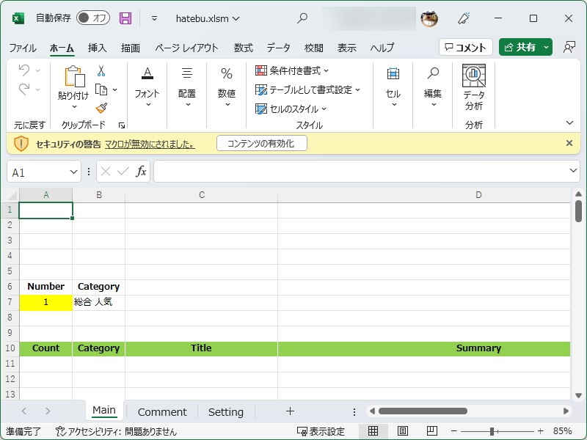This screenshot has width=587, height=440.
Task: Switch to the Setting sheet tab
Action: 225,411
